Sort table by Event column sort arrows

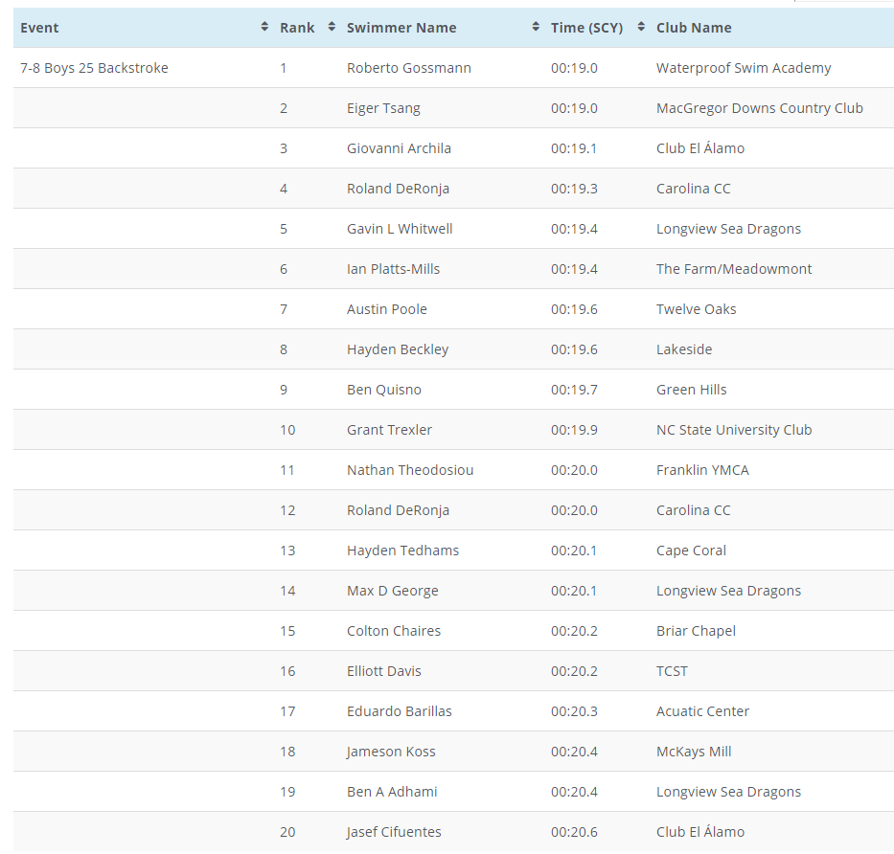pyautogui.click(x=264, y=27)
